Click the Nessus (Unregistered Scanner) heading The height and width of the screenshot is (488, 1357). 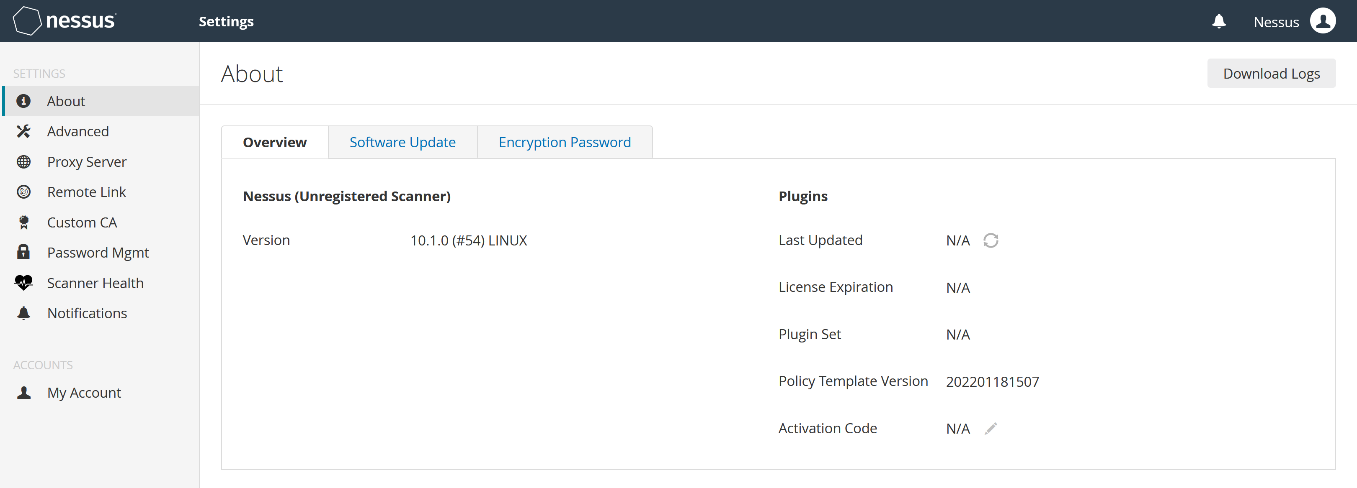coord(347,197)
